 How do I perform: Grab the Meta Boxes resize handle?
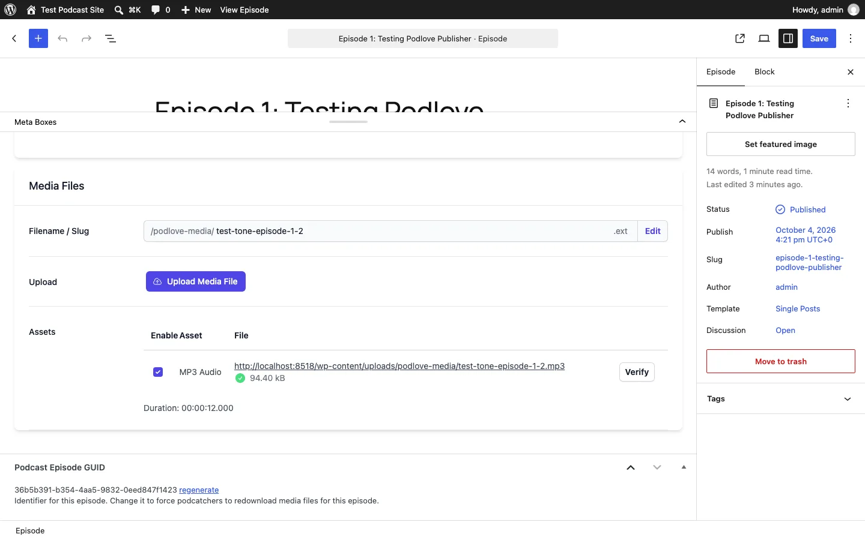[348, 122]
